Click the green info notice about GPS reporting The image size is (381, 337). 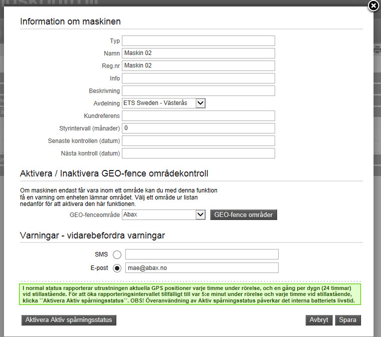(x=190, y=294)
